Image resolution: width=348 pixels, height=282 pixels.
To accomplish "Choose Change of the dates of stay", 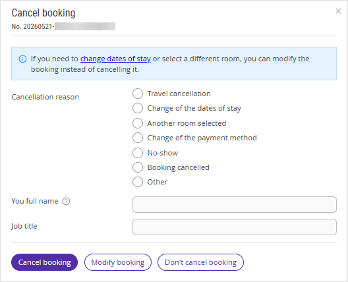I will point(138,108).
